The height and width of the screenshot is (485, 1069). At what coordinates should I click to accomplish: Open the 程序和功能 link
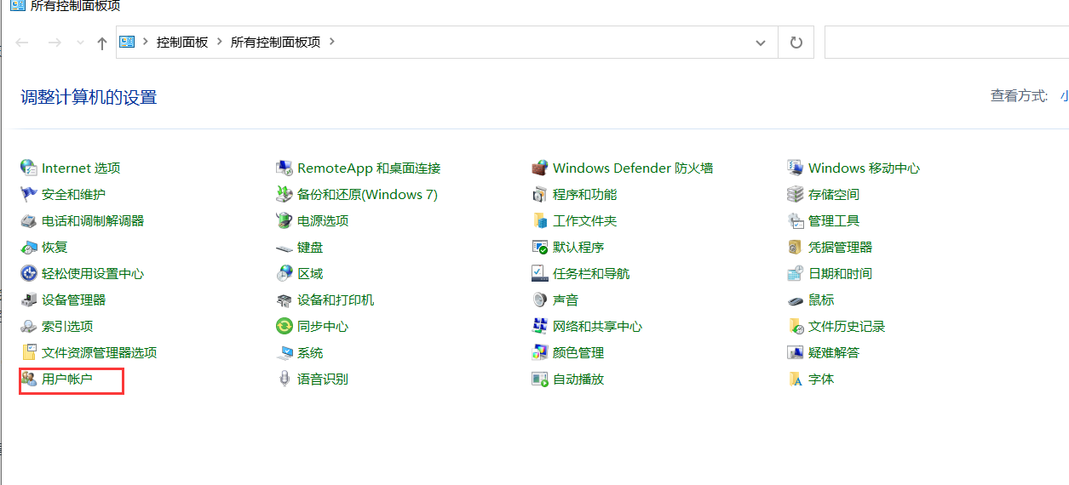click(584, 194)
